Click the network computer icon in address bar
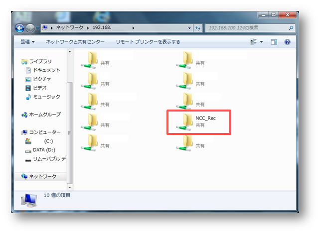320x234 pixels. click(x=45, y=28)
